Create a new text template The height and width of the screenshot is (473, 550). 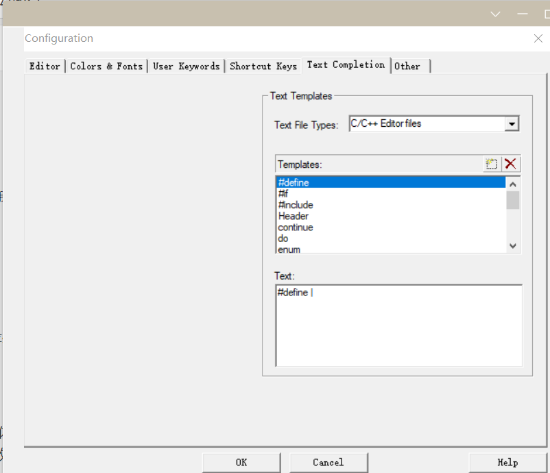coord(492,164)
